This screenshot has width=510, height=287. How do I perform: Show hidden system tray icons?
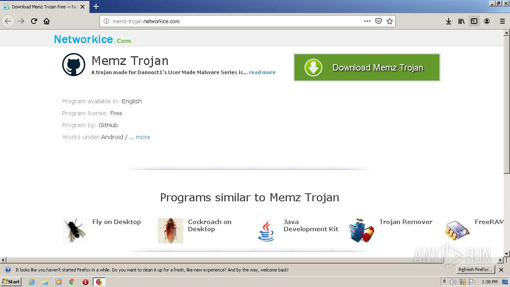pyautogui.click(x=444, y=282)
